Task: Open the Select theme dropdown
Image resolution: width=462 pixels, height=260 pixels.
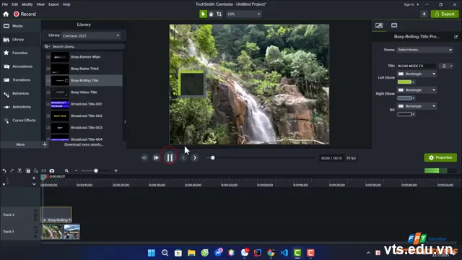Action: (x=424, y=50)
